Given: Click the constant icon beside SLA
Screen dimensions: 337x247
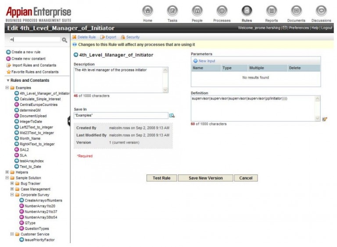Looking at the screenshot, I should [17, 155].
